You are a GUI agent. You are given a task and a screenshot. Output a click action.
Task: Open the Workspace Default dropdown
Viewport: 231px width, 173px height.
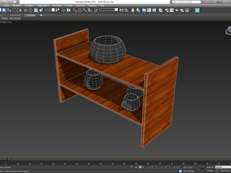(8, 2)
